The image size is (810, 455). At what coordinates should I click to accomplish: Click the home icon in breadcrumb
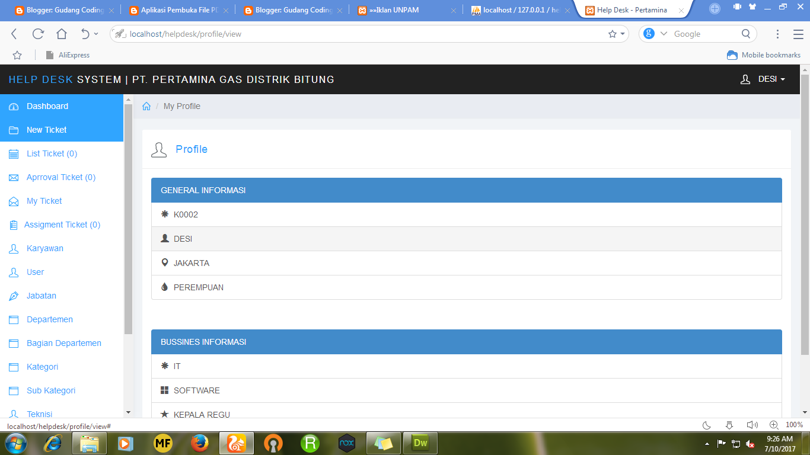pos(146,106)
